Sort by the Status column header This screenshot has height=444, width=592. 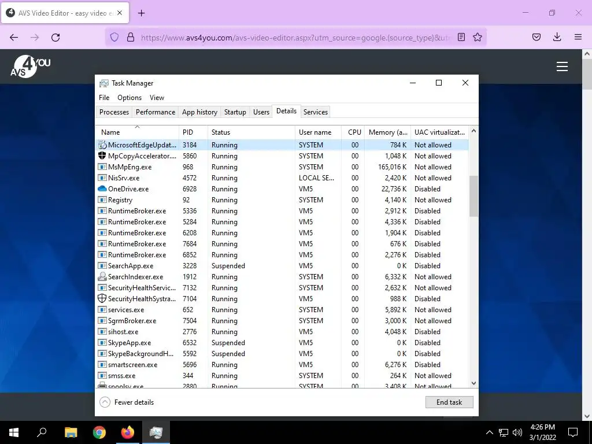[x=251, y=132]
